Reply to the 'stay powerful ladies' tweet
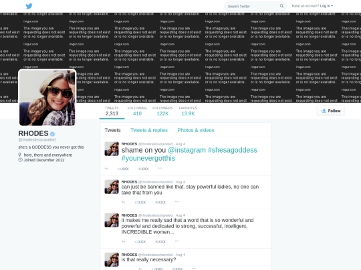Image resolution: width=361 pixels, height=270 pixels. [x=124, y=202]
